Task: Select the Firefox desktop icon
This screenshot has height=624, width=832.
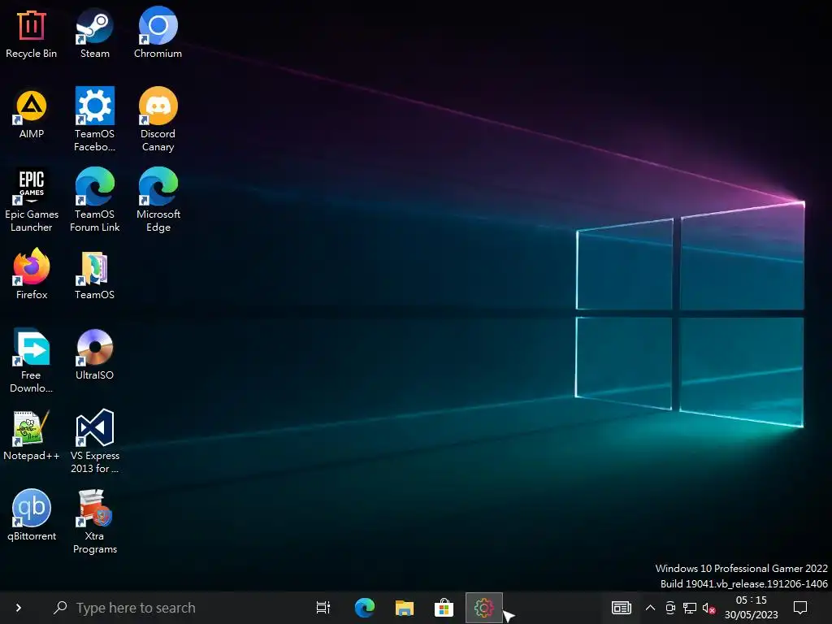Action: (32, 275)
